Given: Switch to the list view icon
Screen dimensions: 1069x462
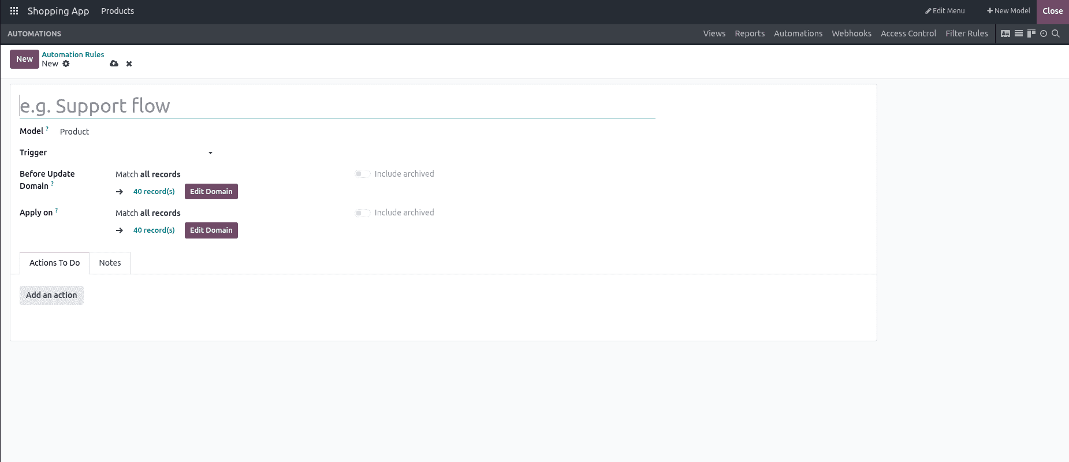Looking at the screenshot, I should point(1019,33).
